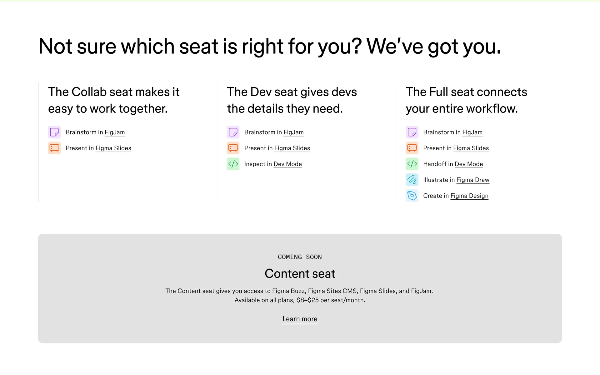This screenshot has width=600, height=375.
Task: Open Figma Slides link in Collab seat column
Action: (x=113, y=148)
